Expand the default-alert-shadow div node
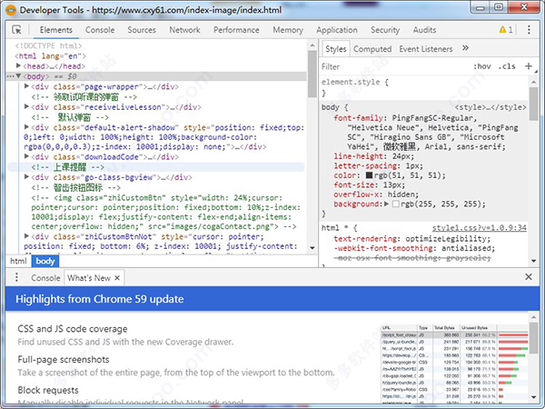 click(26, 127)
